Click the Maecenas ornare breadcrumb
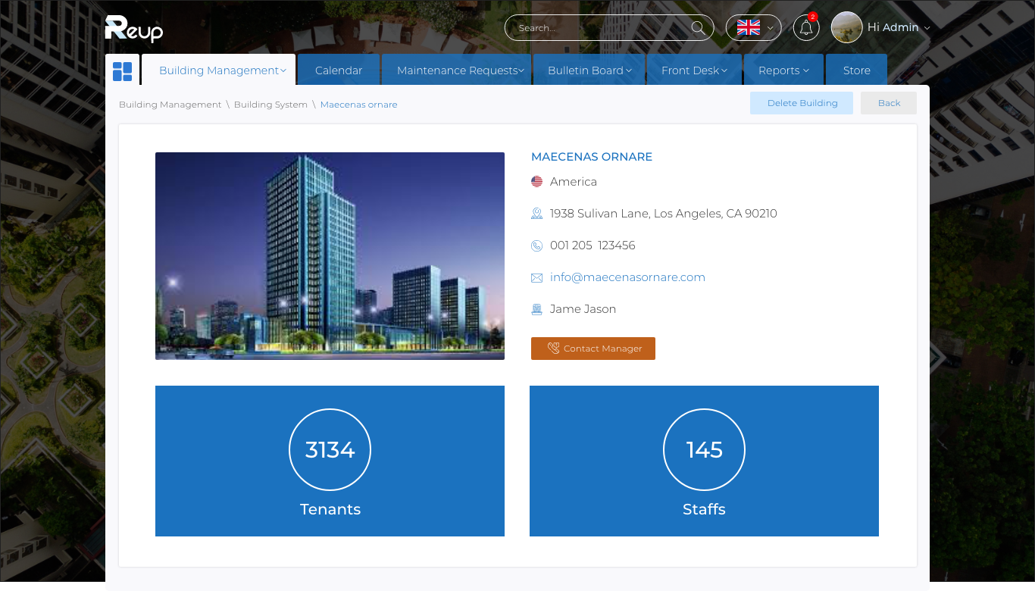Image resolution: width=1035 pixels, height=616 pixels. click(x=358, y=105)
